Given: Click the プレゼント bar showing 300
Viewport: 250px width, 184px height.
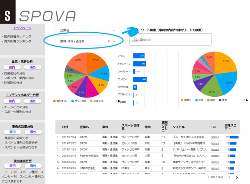Looking at the screenshot, I should (x=140, y=79).
